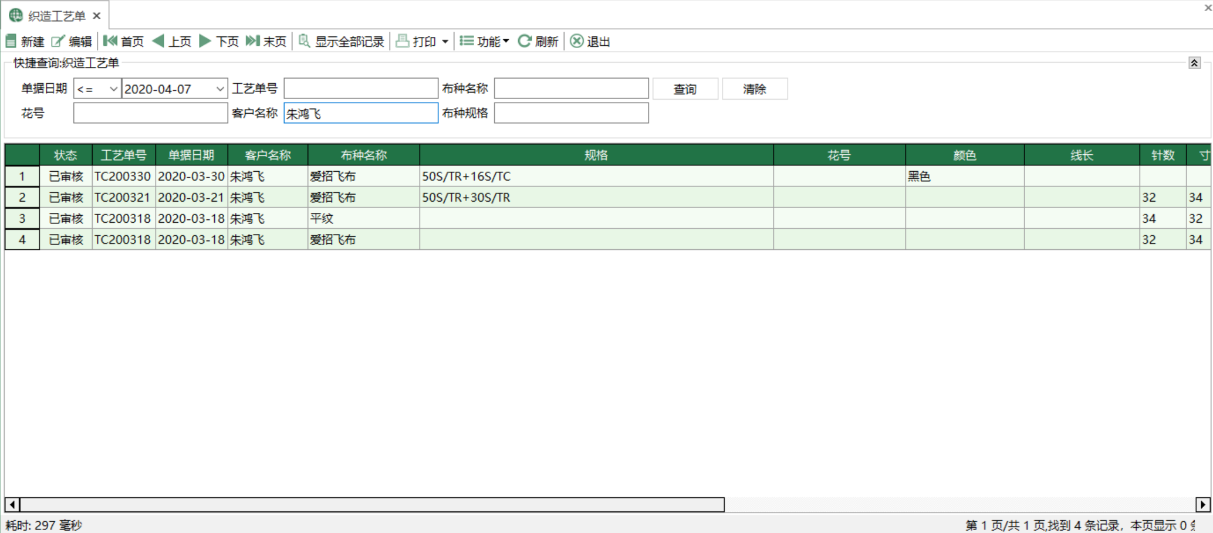Click the scroll right arrow
Viewport: 1213px width, 533px height.
click(x=1202, y=504)
